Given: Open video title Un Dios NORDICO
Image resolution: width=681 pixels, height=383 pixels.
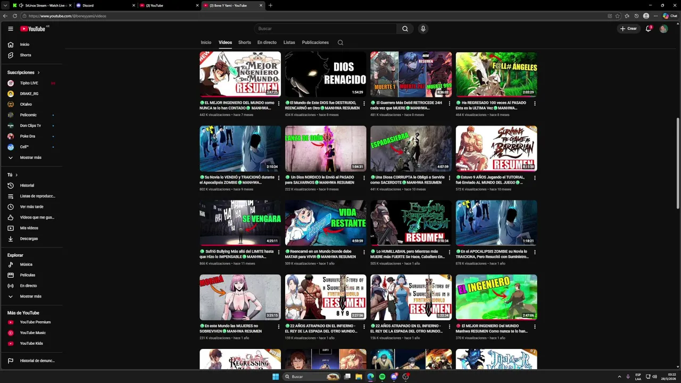Looking at the screenshot, I should (322, 180).
